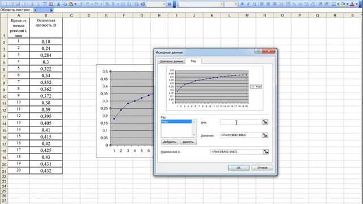Click the Cut scissors icon

point(58,4)
